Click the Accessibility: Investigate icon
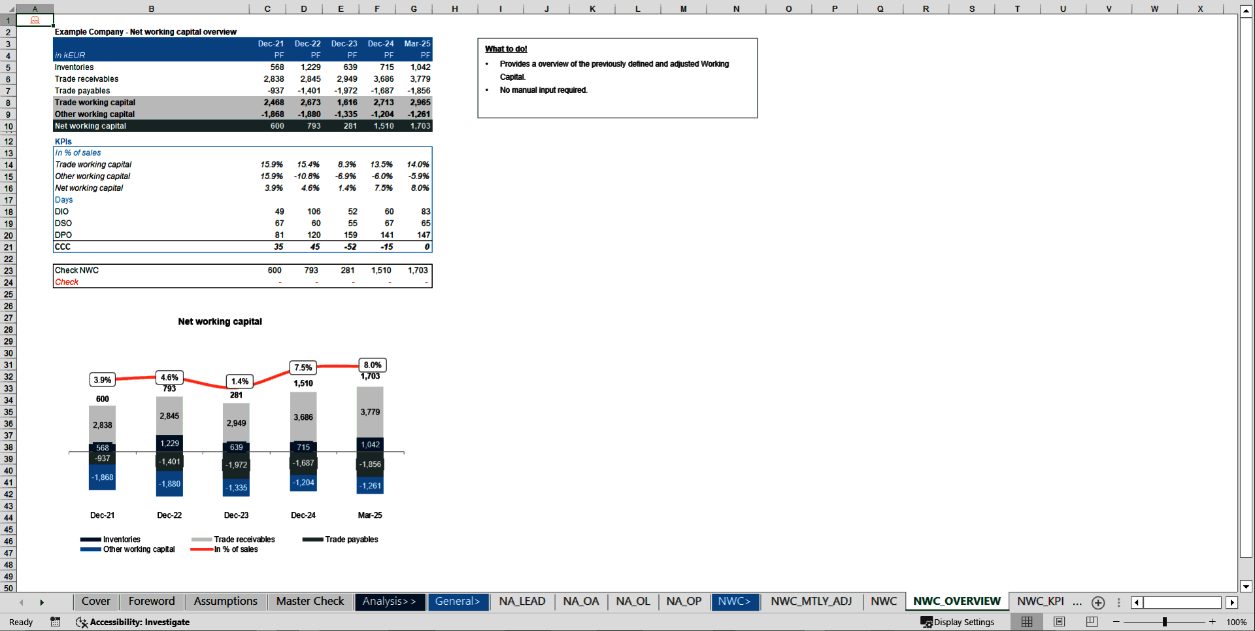This screenshot has height=631, width=1255. tap(82, 622)
